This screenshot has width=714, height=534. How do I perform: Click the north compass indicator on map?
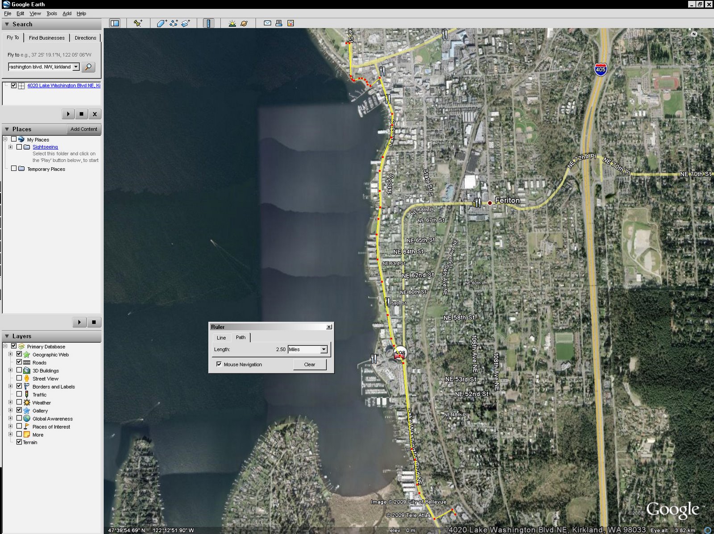tap(694, 34)
